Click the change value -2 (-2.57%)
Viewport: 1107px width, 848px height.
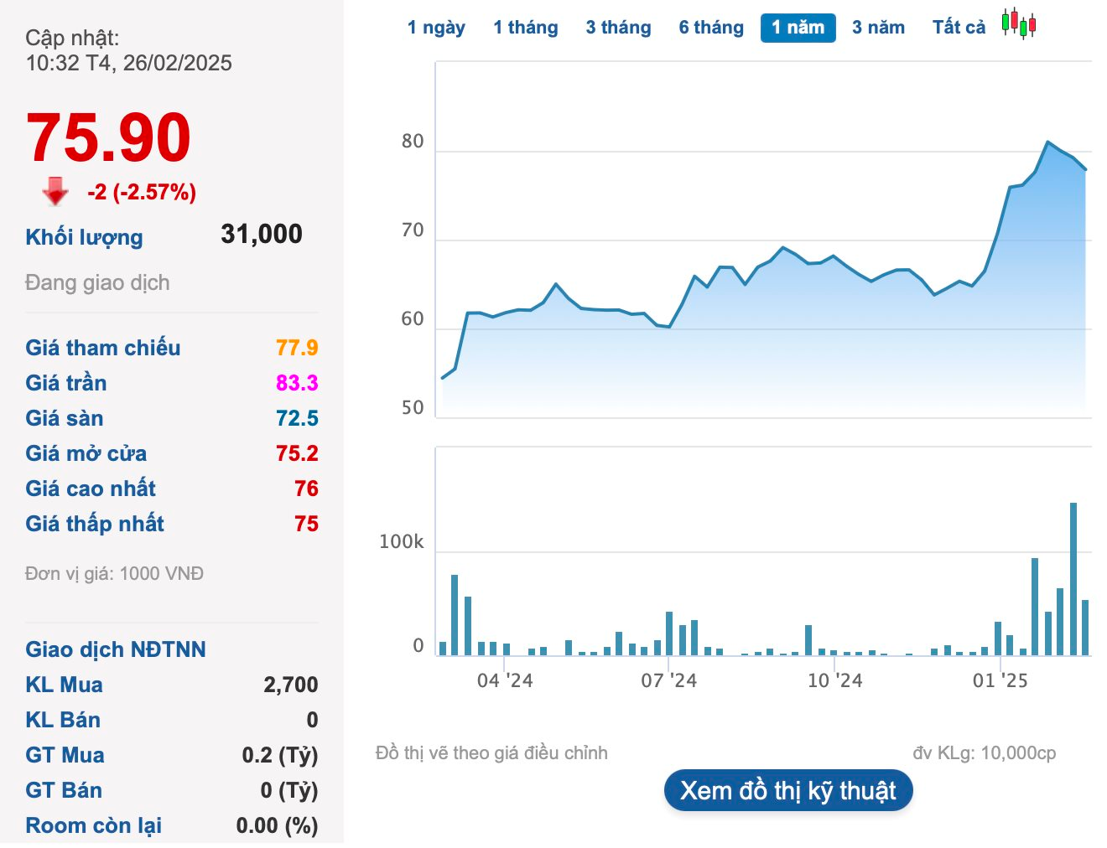point(142,192)
